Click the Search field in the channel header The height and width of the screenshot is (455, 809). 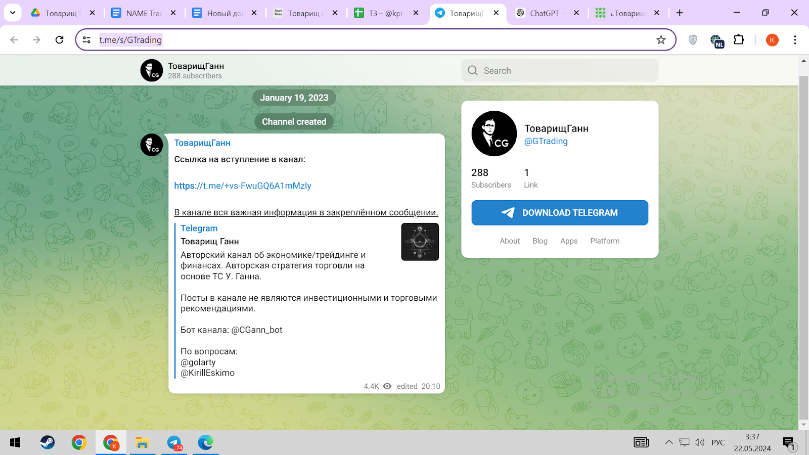(x=560, y=70)
